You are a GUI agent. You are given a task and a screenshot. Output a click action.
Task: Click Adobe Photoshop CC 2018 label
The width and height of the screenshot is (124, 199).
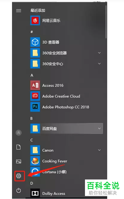tap(66, 107)
